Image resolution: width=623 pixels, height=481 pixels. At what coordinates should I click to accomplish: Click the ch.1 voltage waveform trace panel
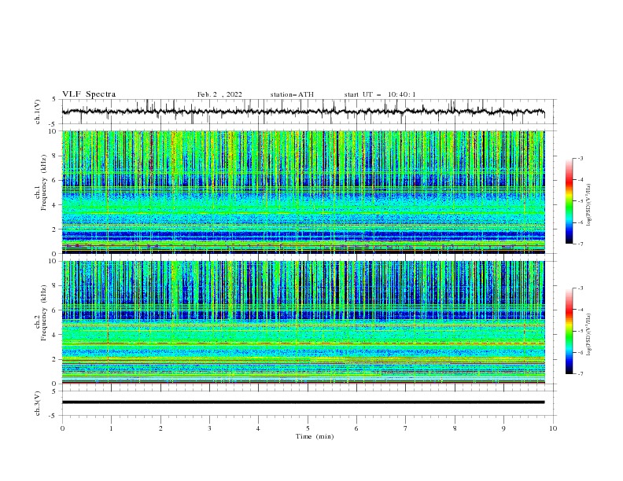pyautogui.click(x=308, y=112)
